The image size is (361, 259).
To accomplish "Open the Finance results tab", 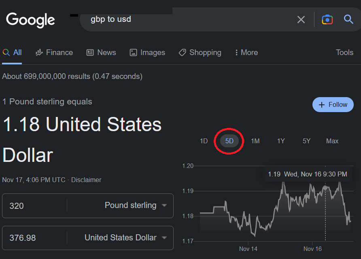I will click(54, 53).
